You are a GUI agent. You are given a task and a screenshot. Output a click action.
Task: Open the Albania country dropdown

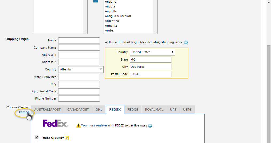point(81,69)
